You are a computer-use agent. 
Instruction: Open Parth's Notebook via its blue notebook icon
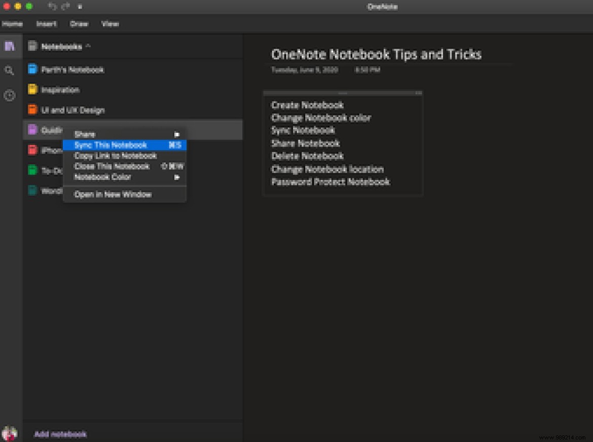tap(31, 69)
